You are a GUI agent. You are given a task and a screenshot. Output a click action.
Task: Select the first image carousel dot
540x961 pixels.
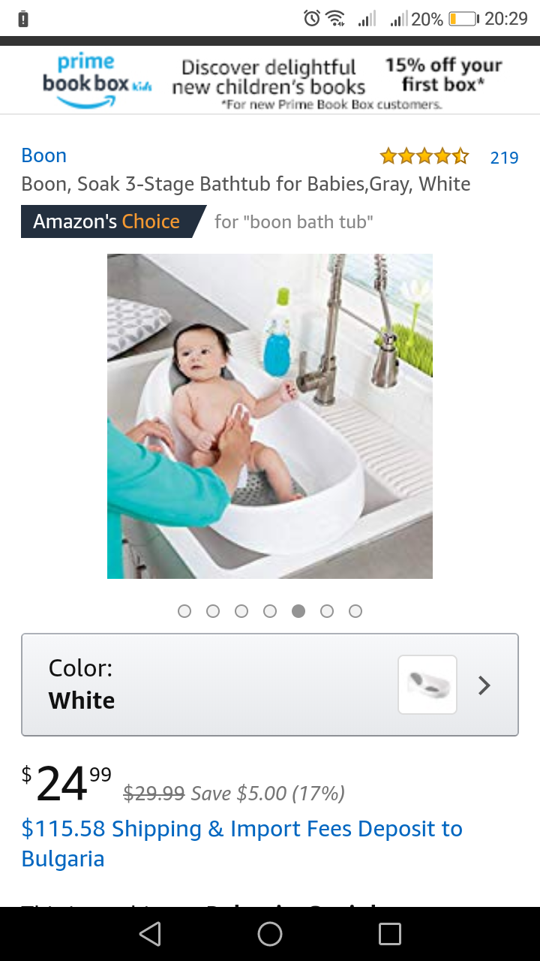point(184,611)
